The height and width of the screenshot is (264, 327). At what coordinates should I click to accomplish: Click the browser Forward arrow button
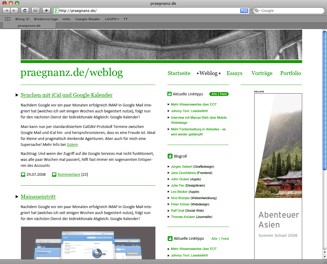(x=14, y=10)
